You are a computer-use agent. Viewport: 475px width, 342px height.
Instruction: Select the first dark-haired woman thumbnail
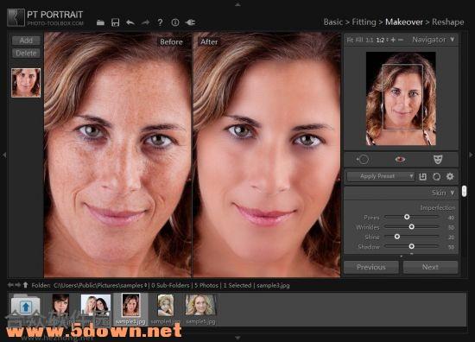click(x=60, y=305)
